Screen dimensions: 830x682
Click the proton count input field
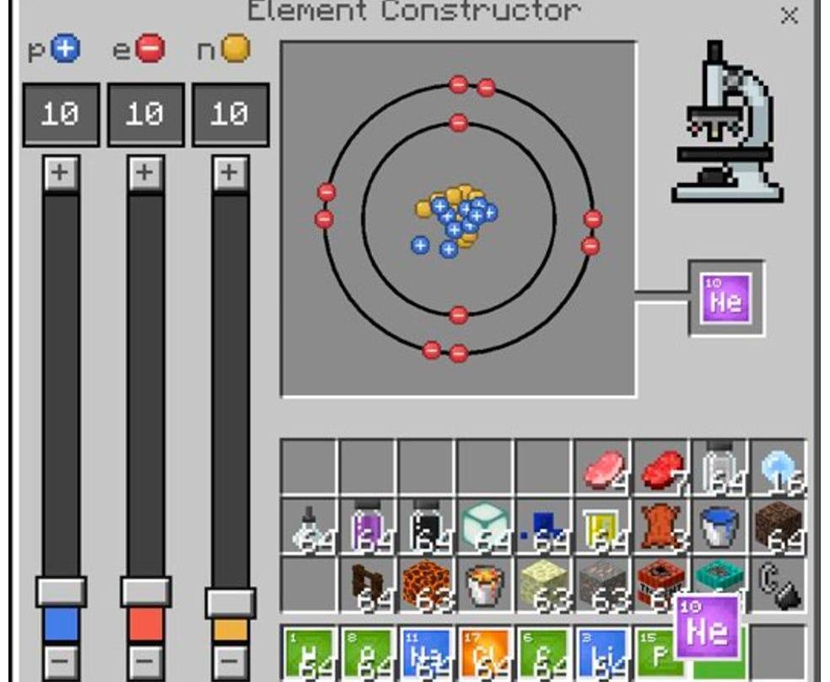61,115
